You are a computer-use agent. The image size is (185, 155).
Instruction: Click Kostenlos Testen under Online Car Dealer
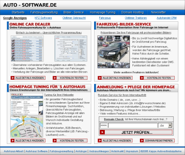coord(70,78)
